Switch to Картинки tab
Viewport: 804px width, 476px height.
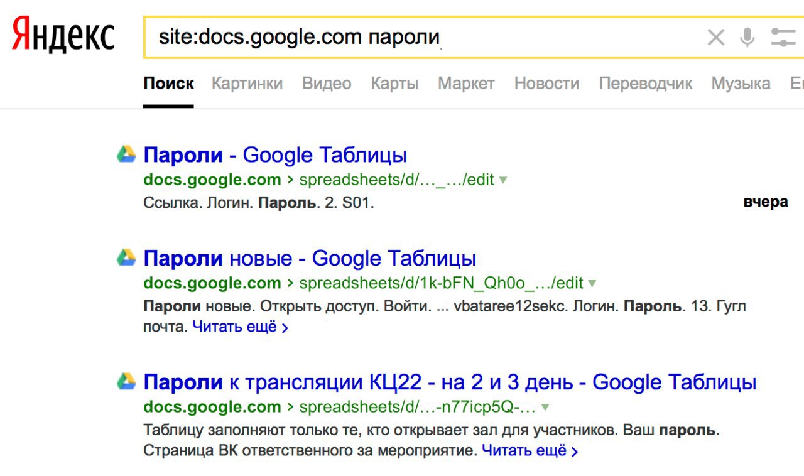coord(247,84)
